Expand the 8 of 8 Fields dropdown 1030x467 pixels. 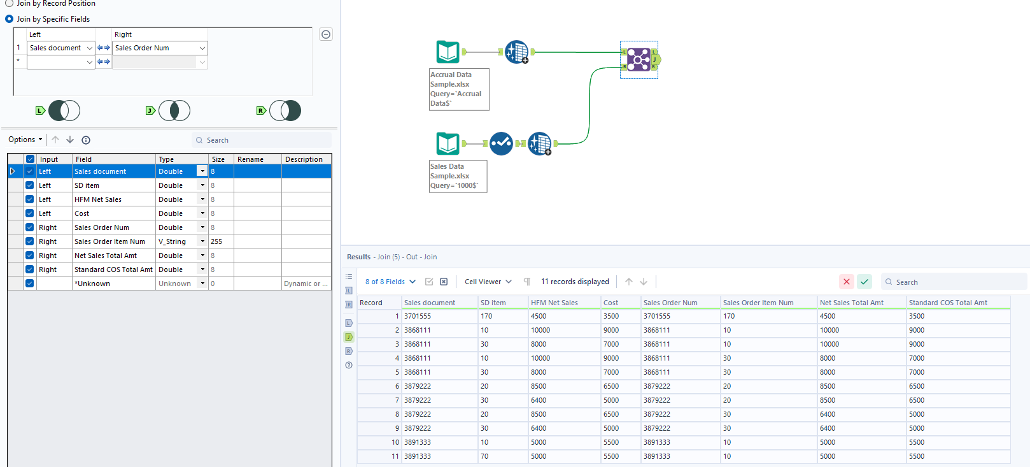point(390,282)
